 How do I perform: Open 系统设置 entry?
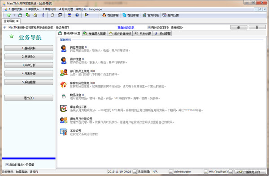75,131
